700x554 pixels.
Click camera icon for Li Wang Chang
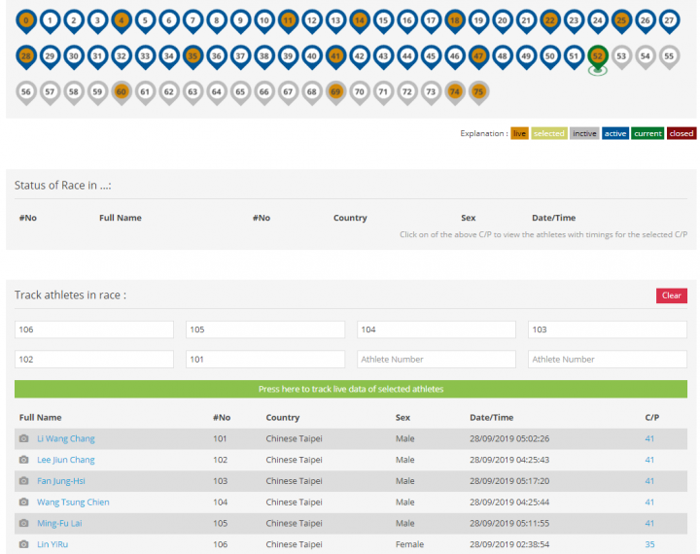pyautogui.click(x=23, y=438)
